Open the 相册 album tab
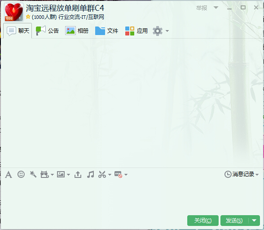Viewport: 264px width, 230px height. [77, 31]
